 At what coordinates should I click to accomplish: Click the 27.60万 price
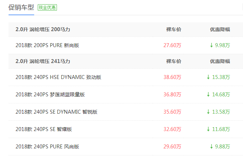(x=172, y=45)
